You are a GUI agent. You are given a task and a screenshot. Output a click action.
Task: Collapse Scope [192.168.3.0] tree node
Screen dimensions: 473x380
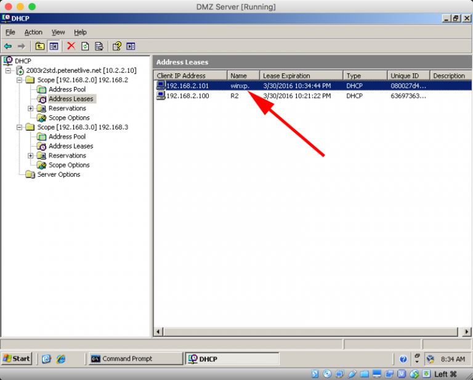[x=19, y=127]
